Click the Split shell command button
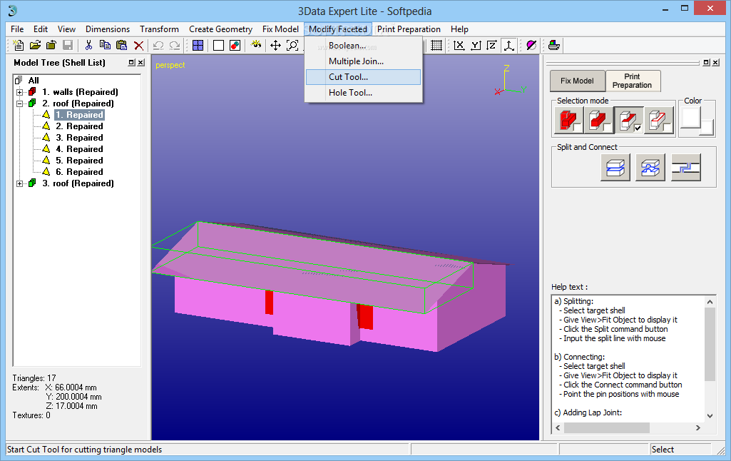Image resolution: width=731 pixels, height=461 pixels. pyautogui.click(x=615, y=168)
